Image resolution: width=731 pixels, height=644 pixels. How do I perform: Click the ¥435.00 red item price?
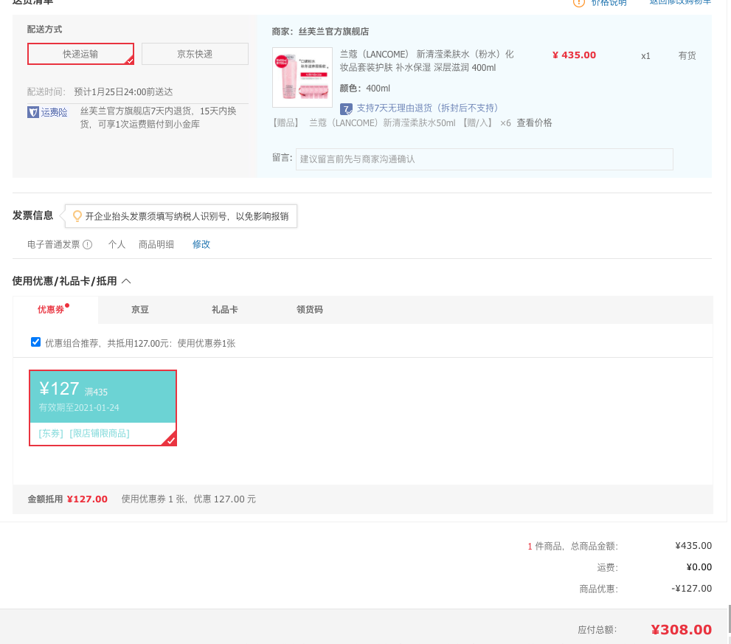click(x=575, y=55)
